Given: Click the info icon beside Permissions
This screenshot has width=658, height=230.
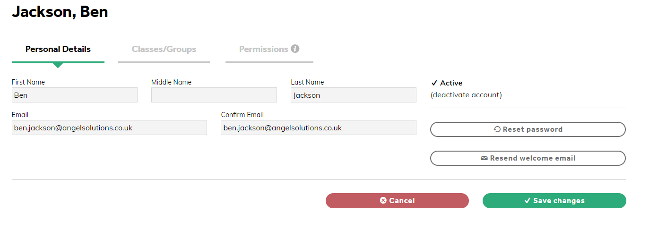Looking at the screenshot, I should (x=295, y=49).
